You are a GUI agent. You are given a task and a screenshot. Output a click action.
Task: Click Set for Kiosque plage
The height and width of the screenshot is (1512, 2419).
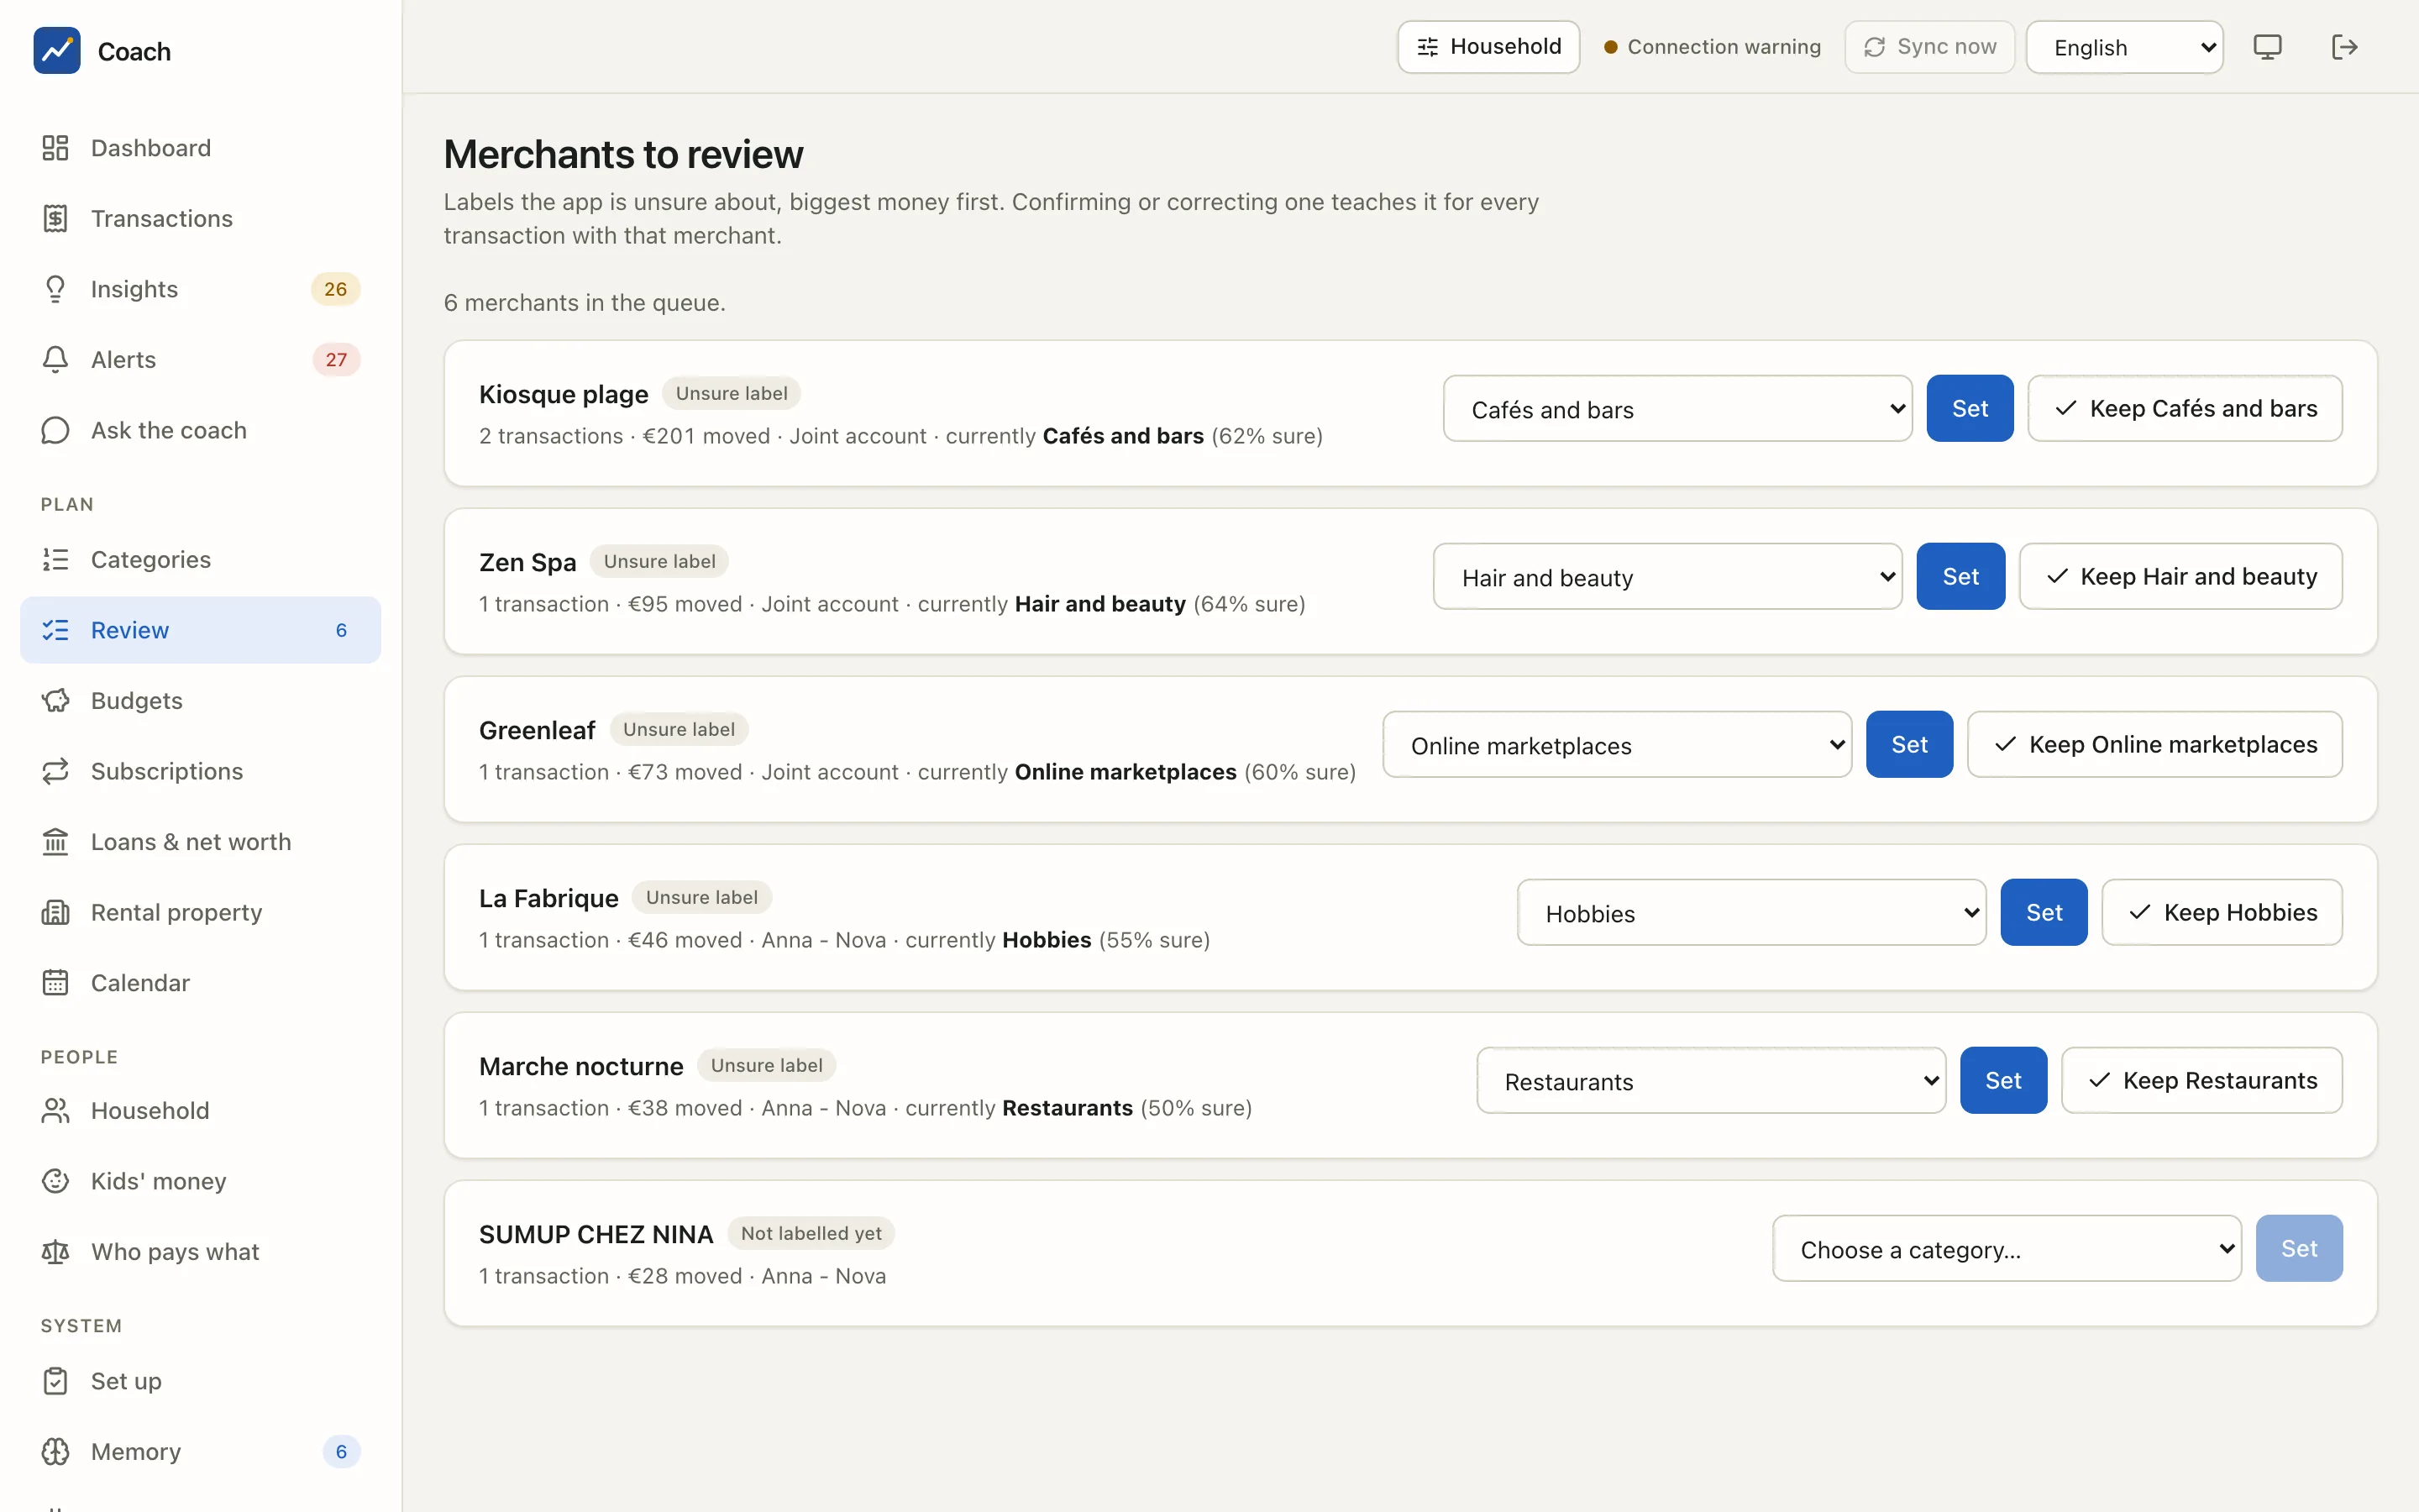point(1969,408)
